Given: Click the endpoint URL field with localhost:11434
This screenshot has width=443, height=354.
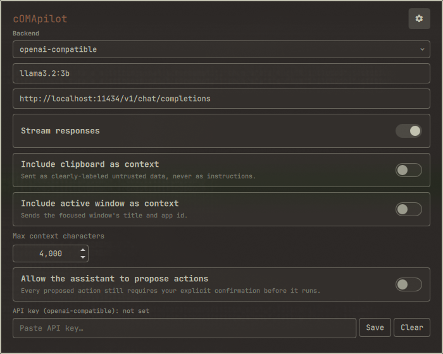Looking at the screenshot, I should [x=221, y=99].
